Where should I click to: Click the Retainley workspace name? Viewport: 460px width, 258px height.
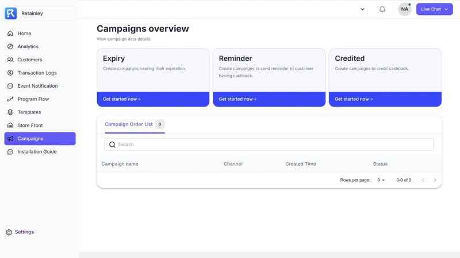(x=32, y=13)
